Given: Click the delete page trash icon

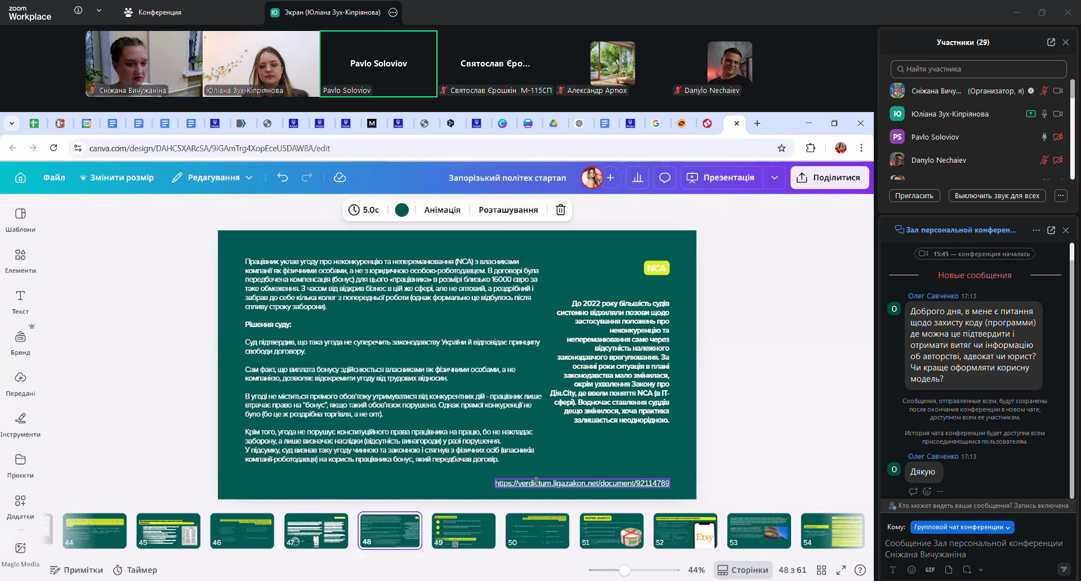Looking at the screenshot, I should click(x=560, y=210).
